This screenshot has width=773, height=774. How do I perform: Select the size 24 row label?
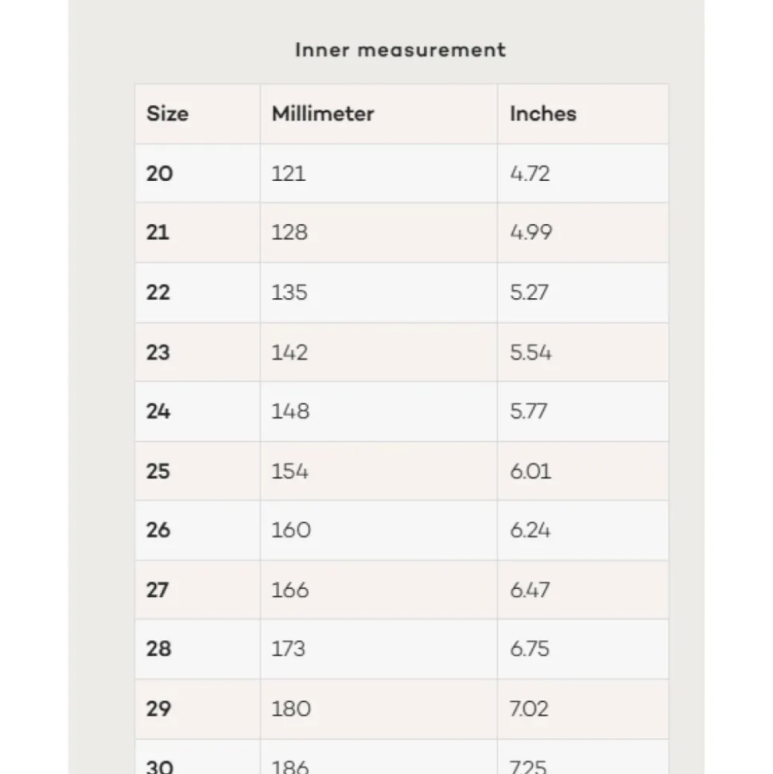159,411
